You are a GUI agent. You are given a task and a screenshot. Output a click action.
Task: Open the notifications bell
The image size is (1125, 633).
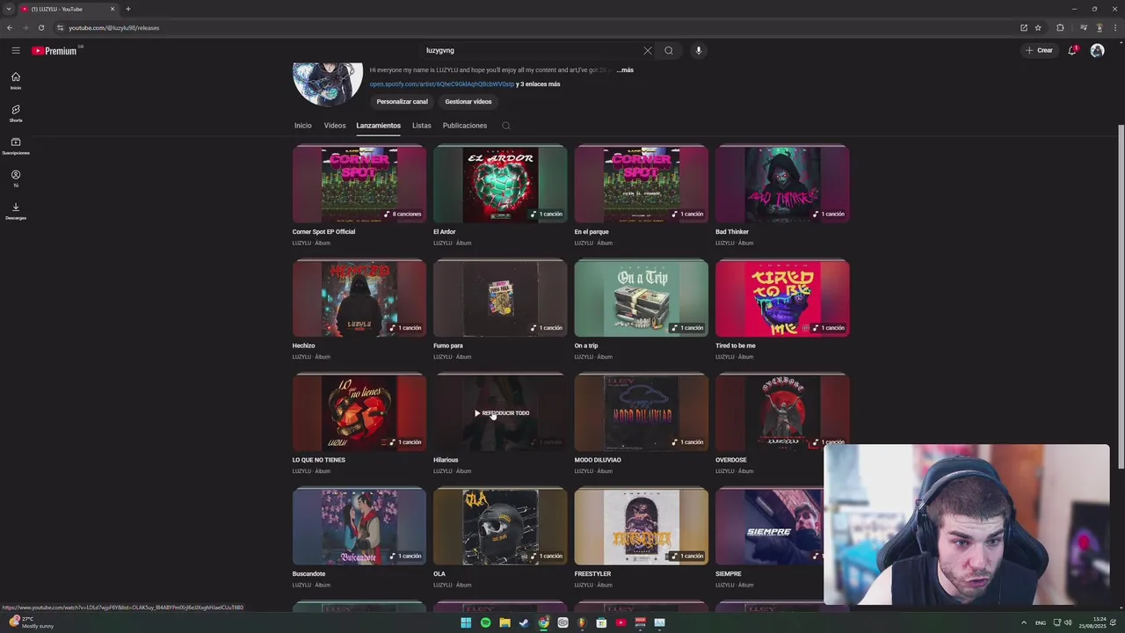(x=1072, y=50)
